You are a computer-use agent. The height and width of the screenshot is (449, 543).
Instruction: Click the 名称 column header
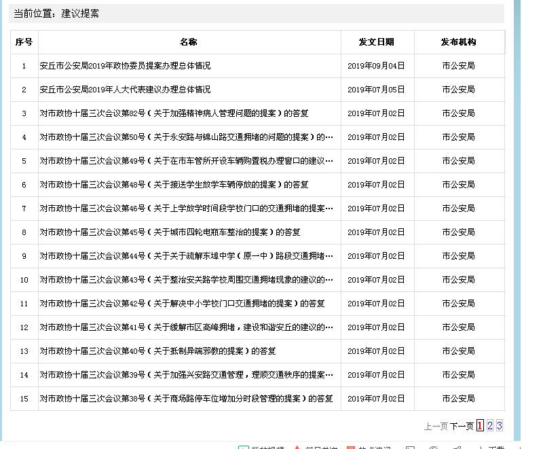point(189,42)
